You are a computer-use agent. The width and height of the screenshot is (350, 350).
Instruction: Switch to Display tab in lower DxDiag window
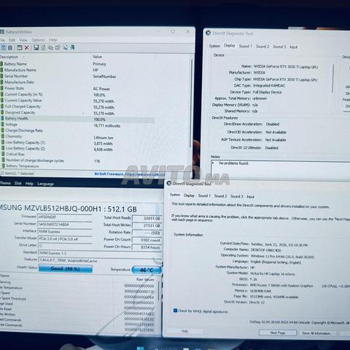(189, 195)
